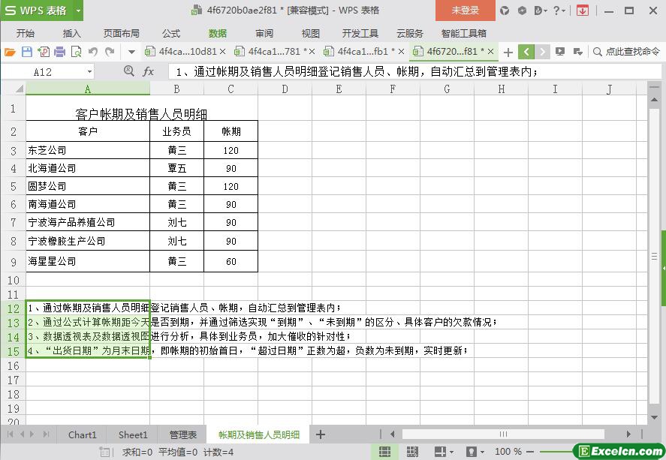Switch to page break preview in status bar
This screenshot has height=460, width=666.
[412, 452]
